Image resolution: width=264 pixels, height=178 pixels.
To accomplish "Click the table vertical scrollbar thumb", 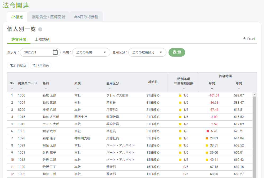I will [254, 137].
